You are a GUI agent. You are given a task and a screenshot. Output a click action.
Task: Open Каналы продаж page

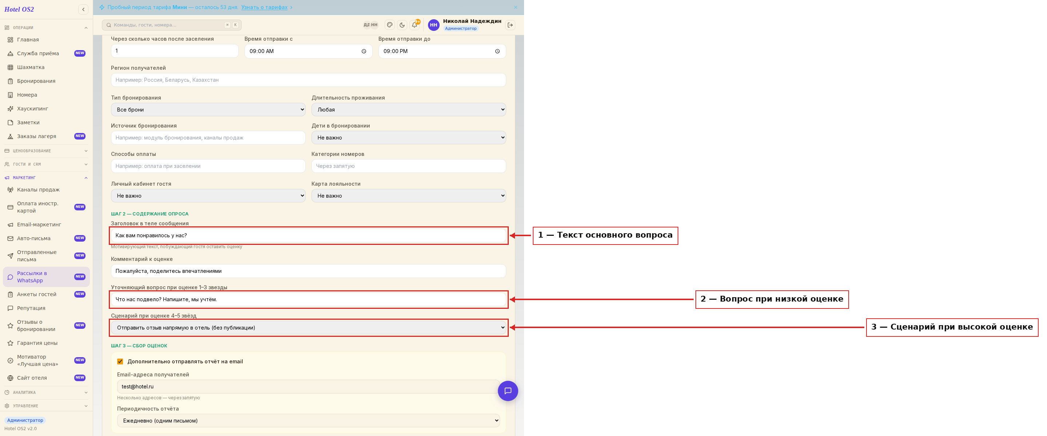click(46, 190)
